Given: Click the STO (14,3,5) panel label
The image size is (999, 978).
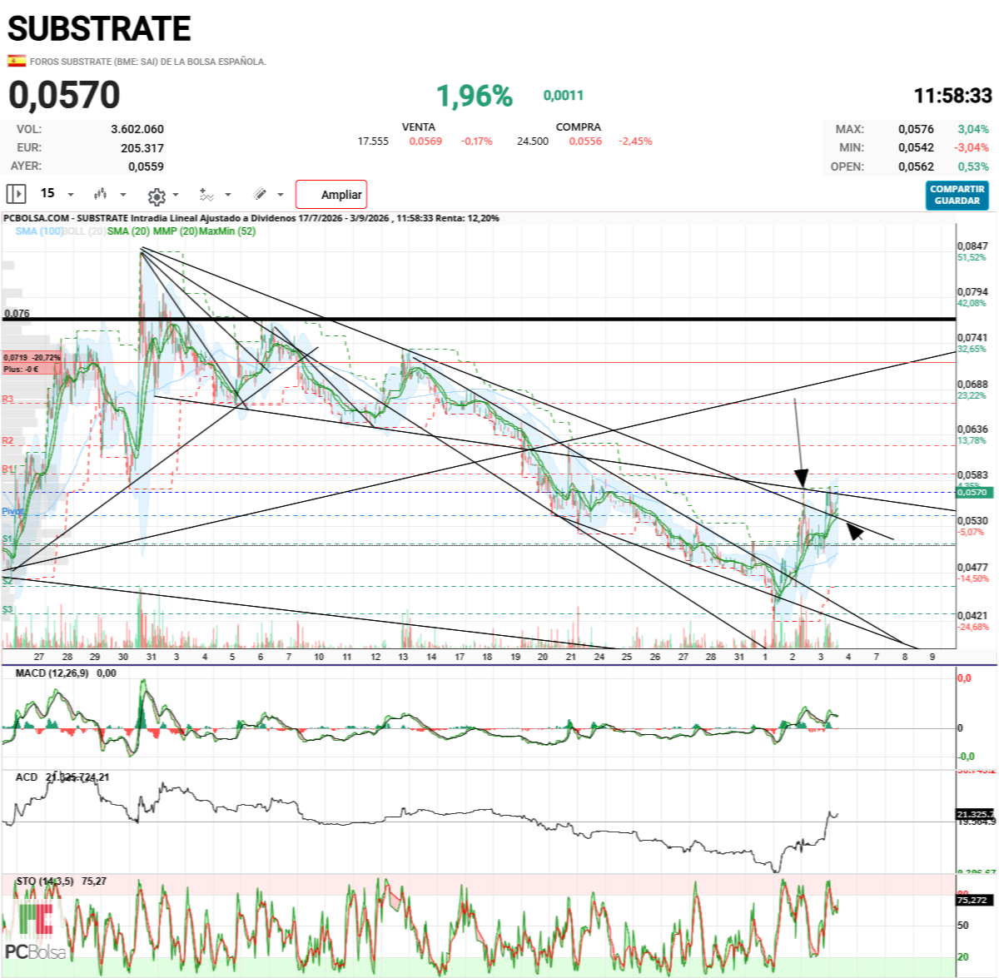Looking at the screenshot, I should 45,881.
